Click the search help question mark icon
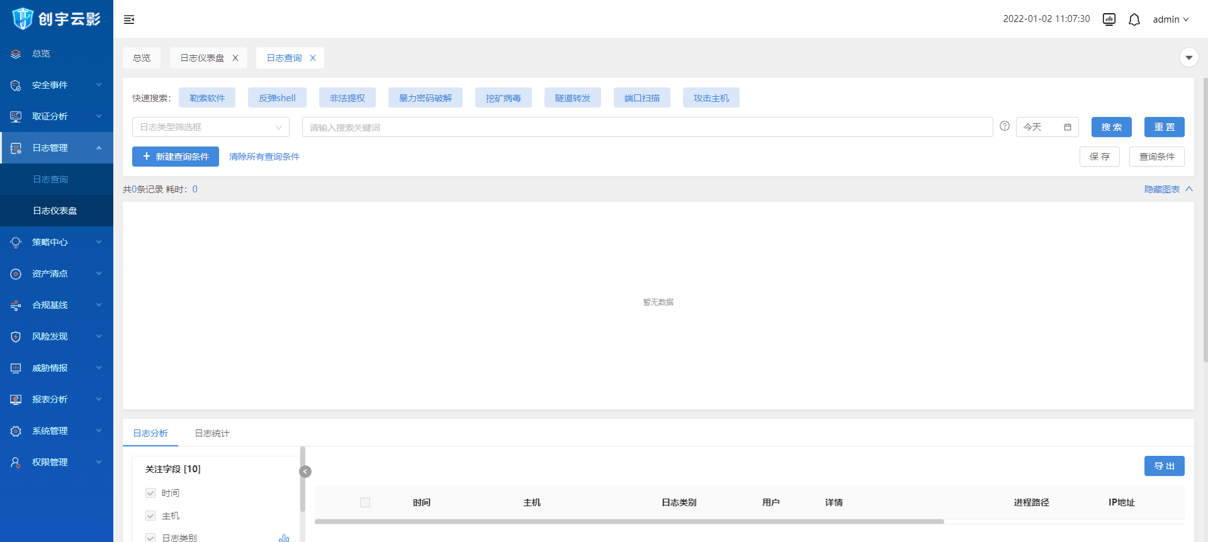 pyautogui.click(x=1005, y=126)
